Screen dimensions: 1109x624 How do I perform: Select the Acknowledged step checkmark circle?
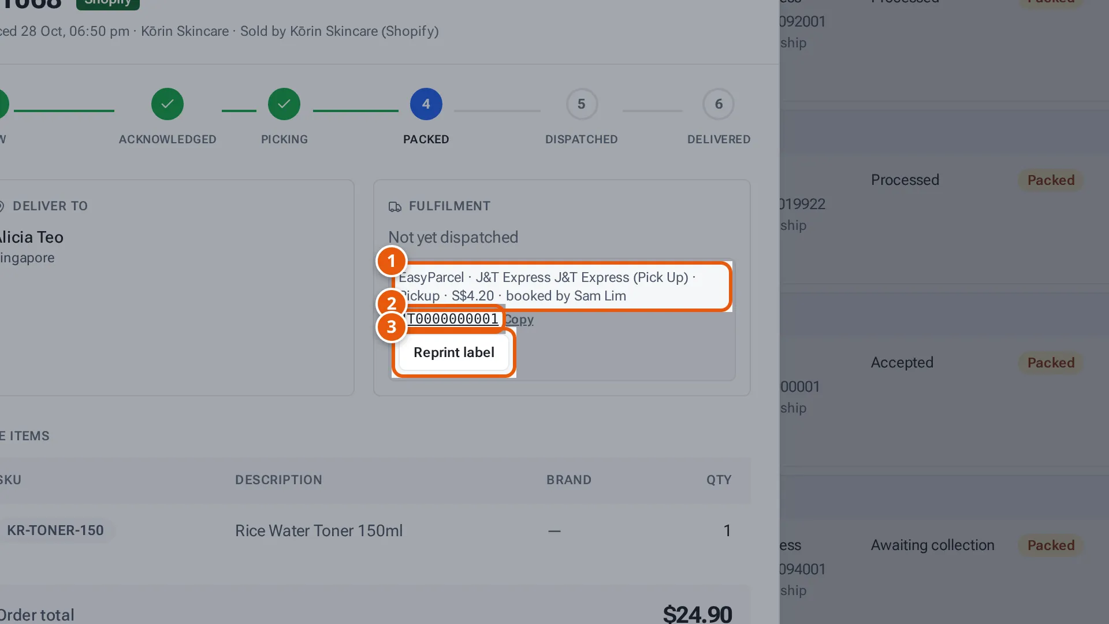(168, 104)
